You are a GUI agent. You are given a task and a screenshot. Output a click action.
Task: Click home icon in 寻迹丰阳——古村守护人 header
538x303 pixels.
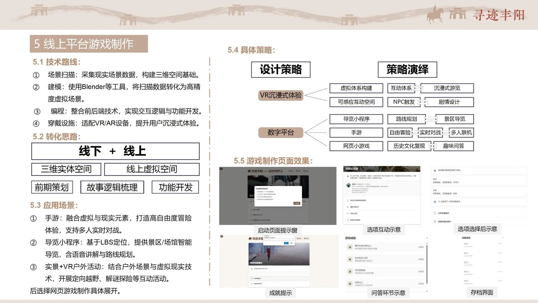tap(249, 171)
